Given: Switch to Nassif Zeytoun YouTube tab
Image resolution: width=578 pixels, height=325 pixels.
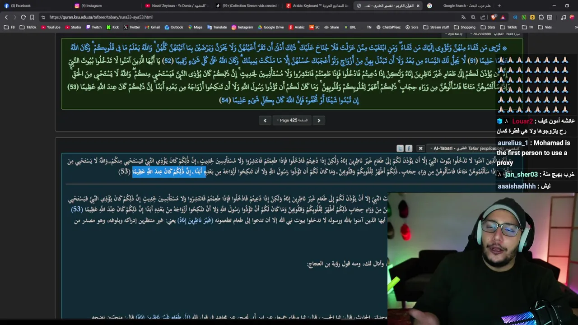Looking at the screenshot, I should [176, 6].
